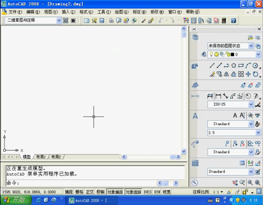Open multileader style Standard dropdown

(x=251, y=152)
